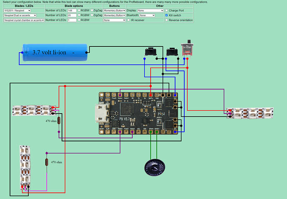Check the Charge Port option

click(x=166, y=10)
